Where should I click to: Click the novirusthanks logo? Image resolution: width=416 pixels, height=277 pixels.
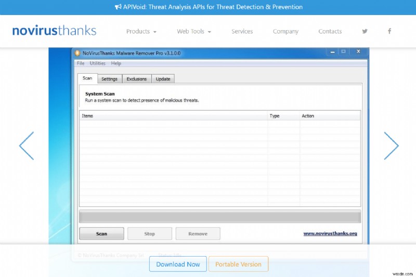coord(54,31)
